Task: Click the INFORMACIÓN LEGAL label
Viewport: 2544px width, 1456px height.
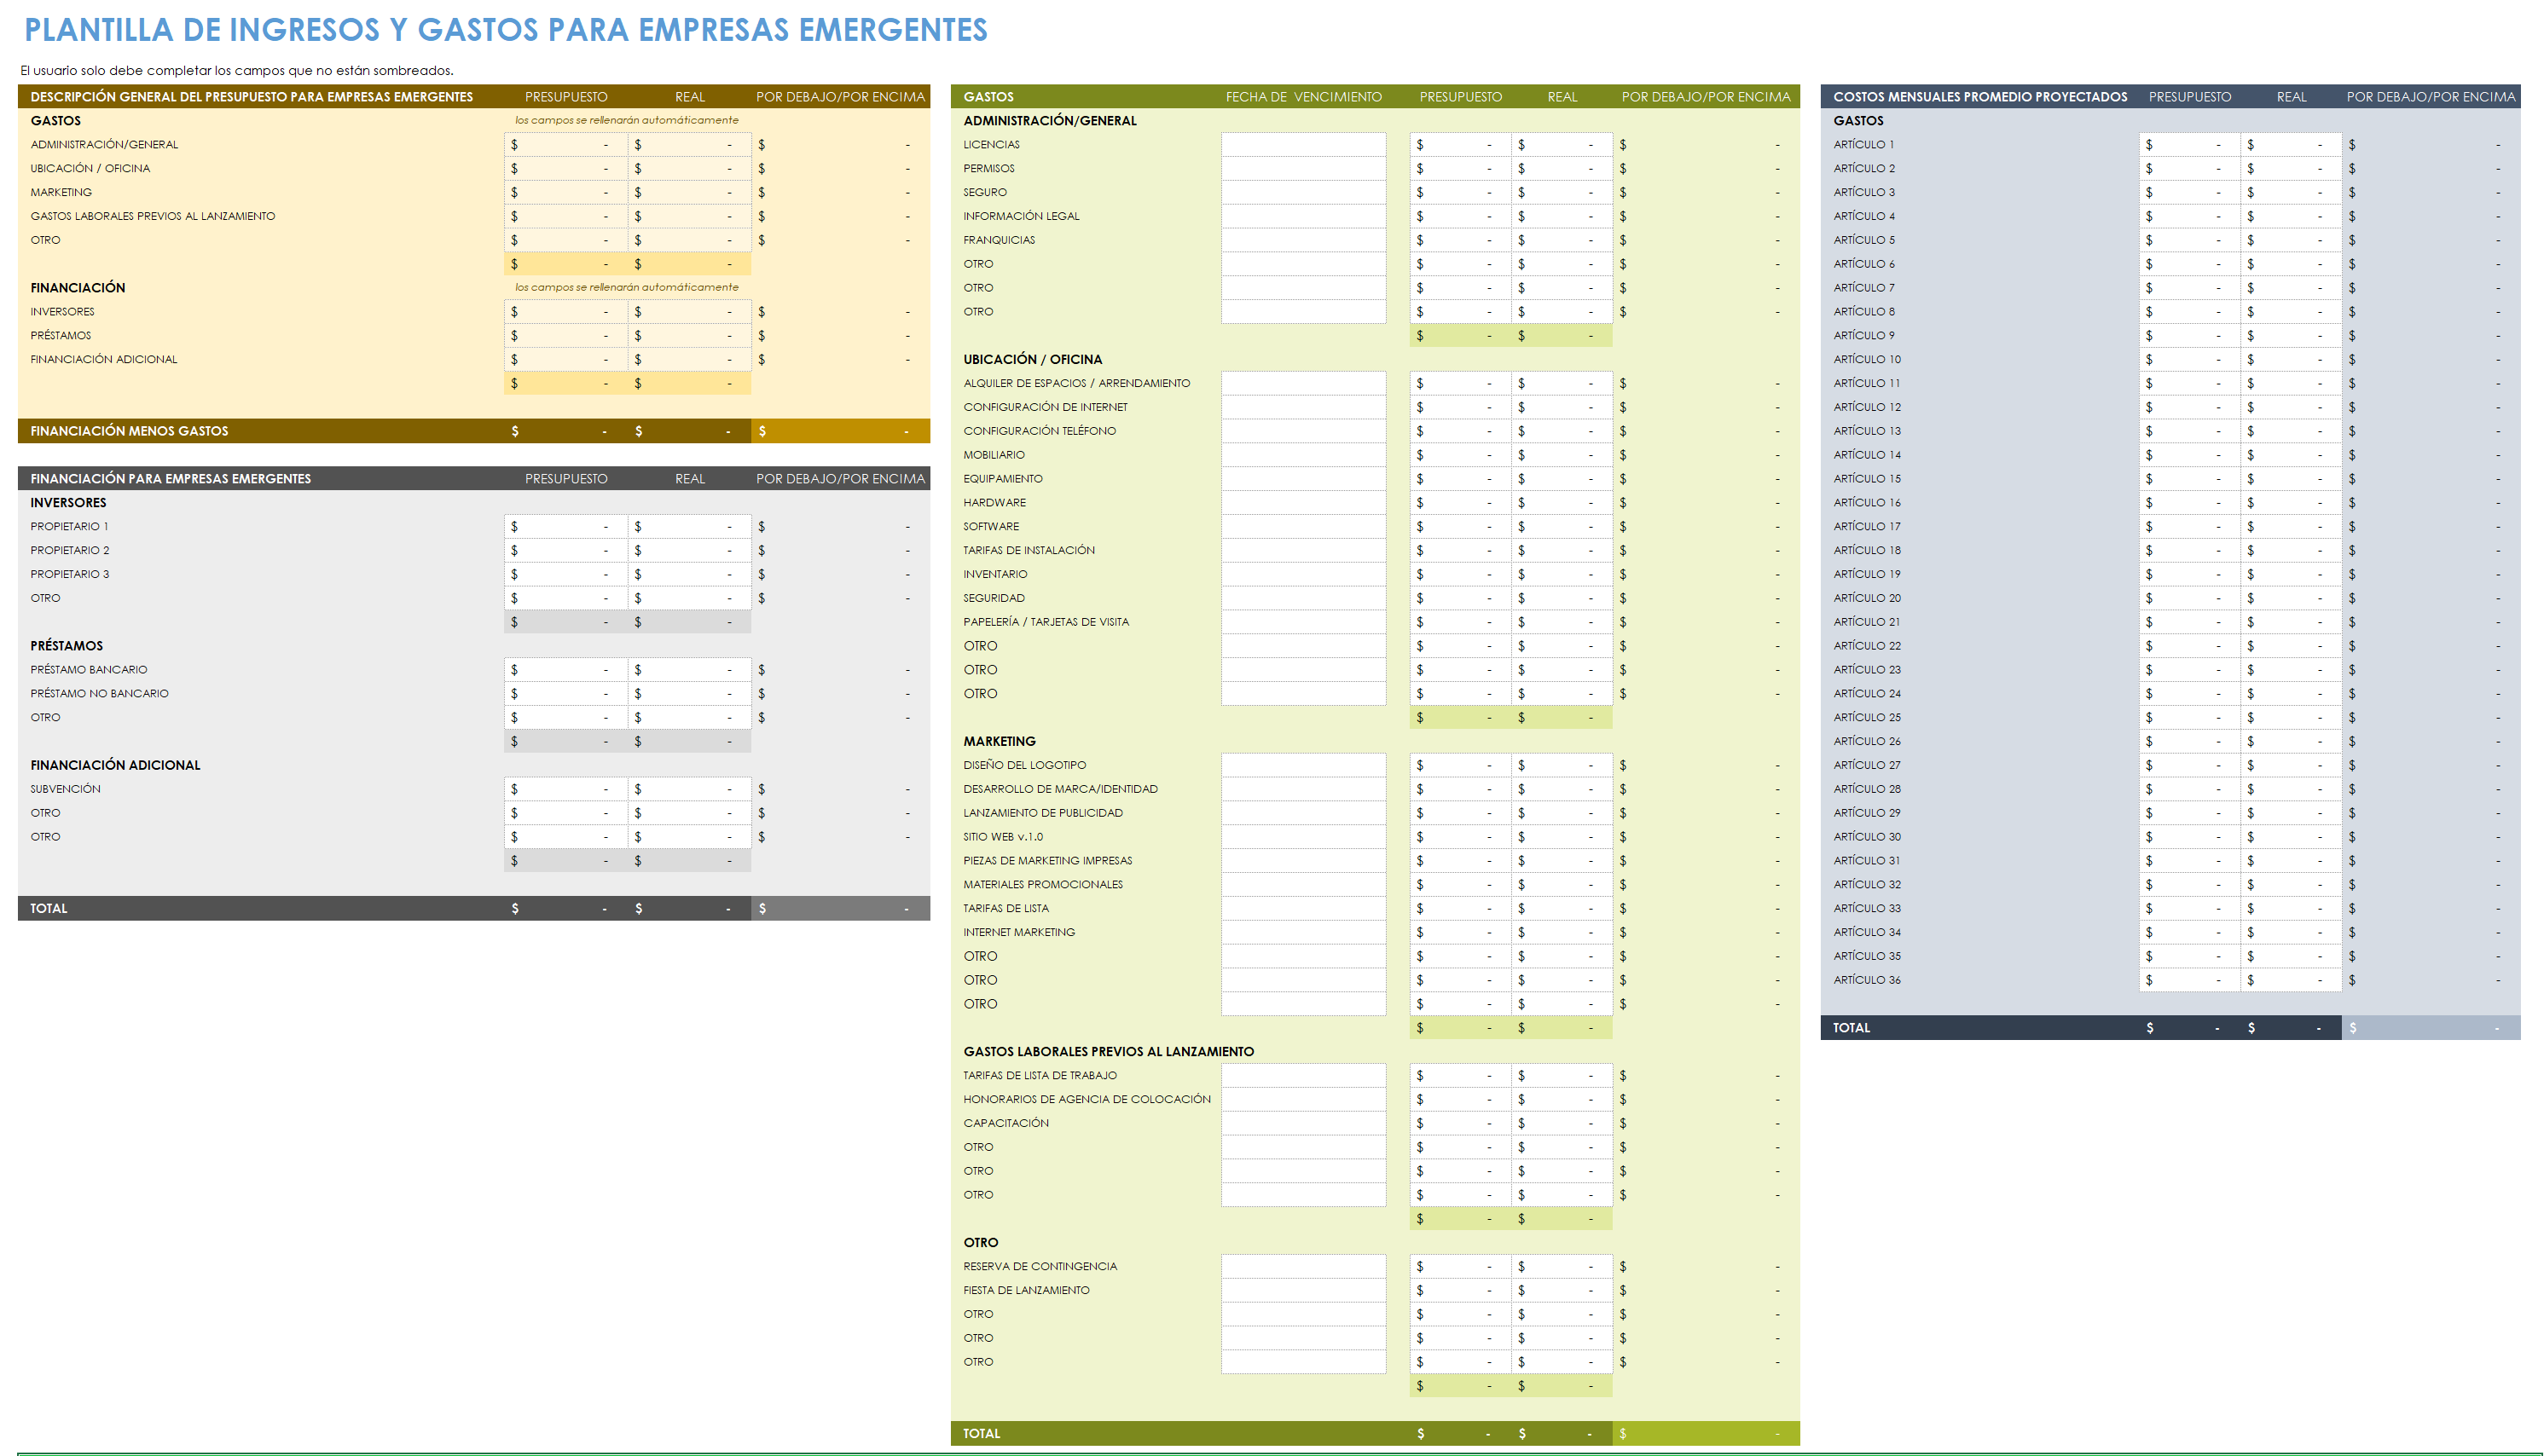Action: tap(1022, 216)
